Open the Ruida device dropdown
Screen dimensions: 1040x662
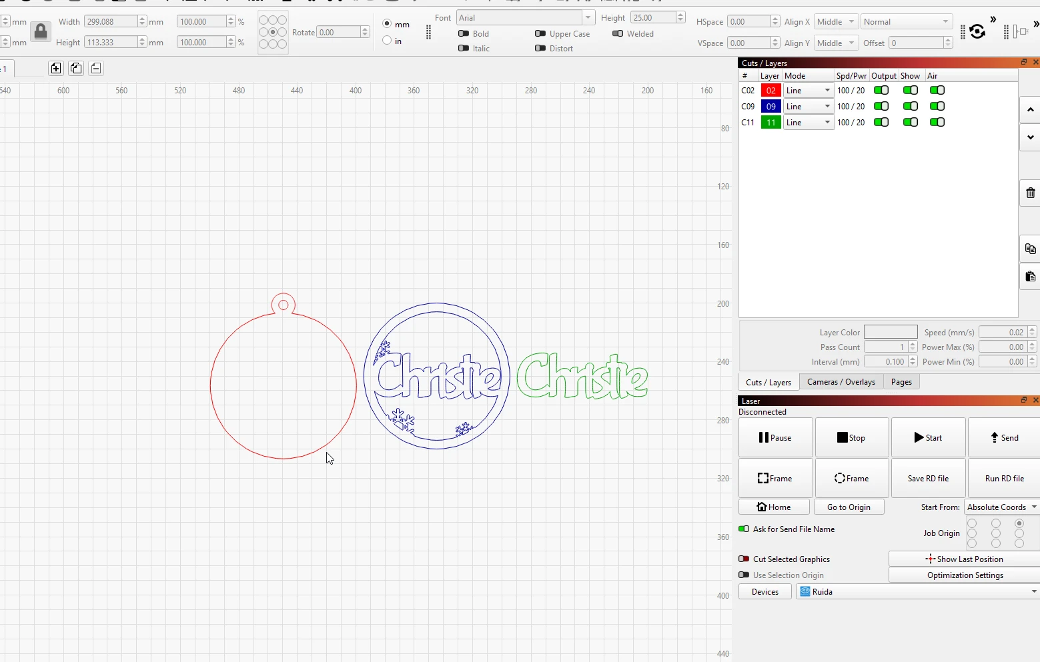point(918,591)
